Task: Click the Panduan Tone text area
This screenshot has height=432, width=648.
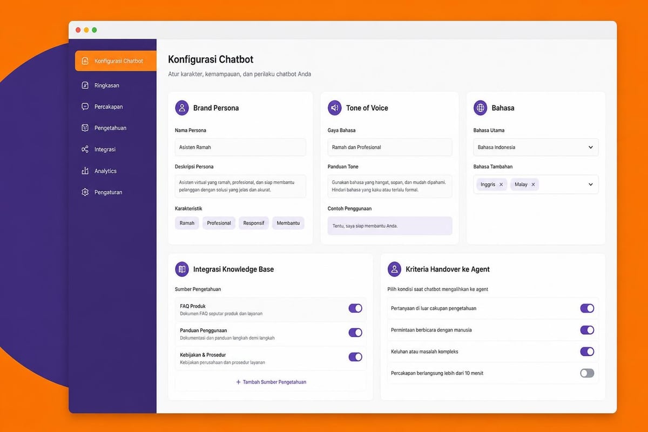Action: (x=390, y=186)
